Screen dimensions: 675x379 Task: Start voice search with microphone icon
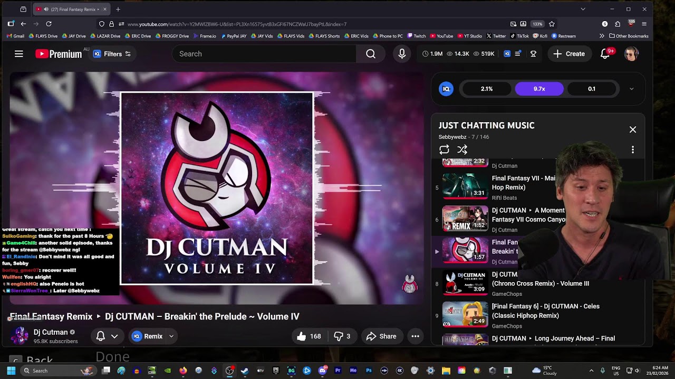coord(402,54)
